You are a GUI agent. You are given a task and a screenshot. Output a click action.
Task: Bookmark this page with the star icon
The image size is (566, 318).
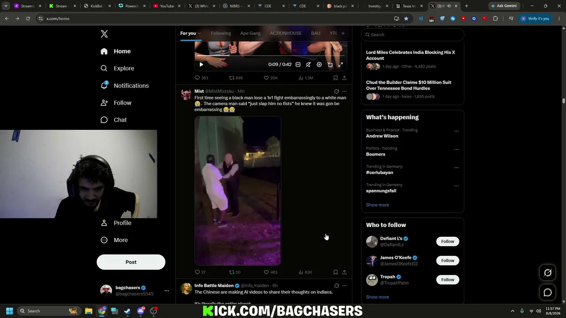[406, 19]
